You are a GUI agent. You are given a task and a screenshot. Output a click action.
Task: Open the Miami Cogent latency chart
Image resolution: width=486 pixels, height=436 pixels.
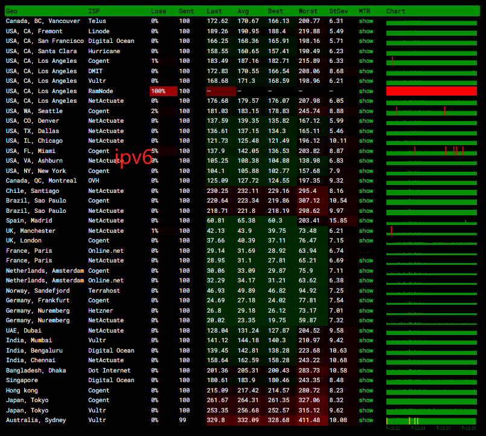point(432,151)
